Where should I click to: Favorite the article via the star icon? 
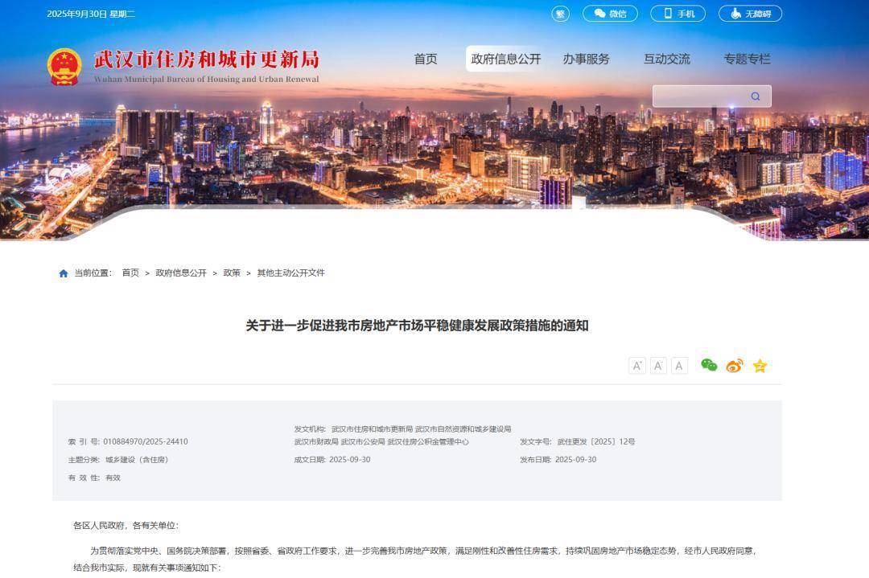coord(758,365)
